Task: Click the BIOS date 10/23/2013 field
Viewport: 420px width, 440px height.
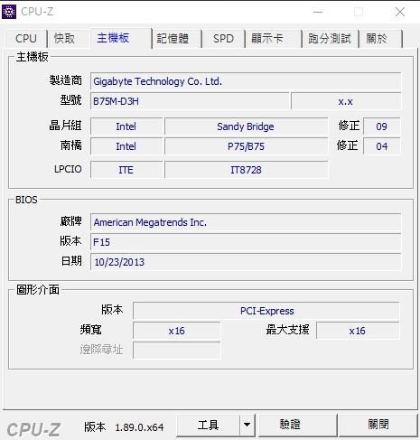Action: [246, 262]
